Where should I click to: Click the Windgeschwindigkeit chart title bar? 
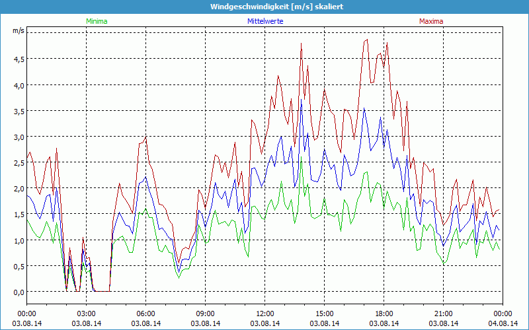coord(264,7)
